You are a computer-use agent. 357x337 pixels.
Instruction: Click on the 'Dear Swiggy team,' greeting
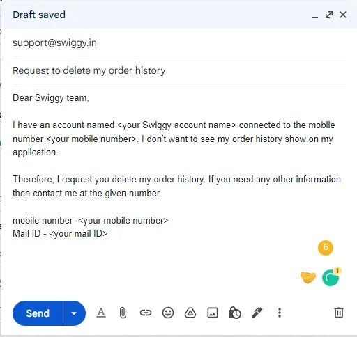point(51,98)
